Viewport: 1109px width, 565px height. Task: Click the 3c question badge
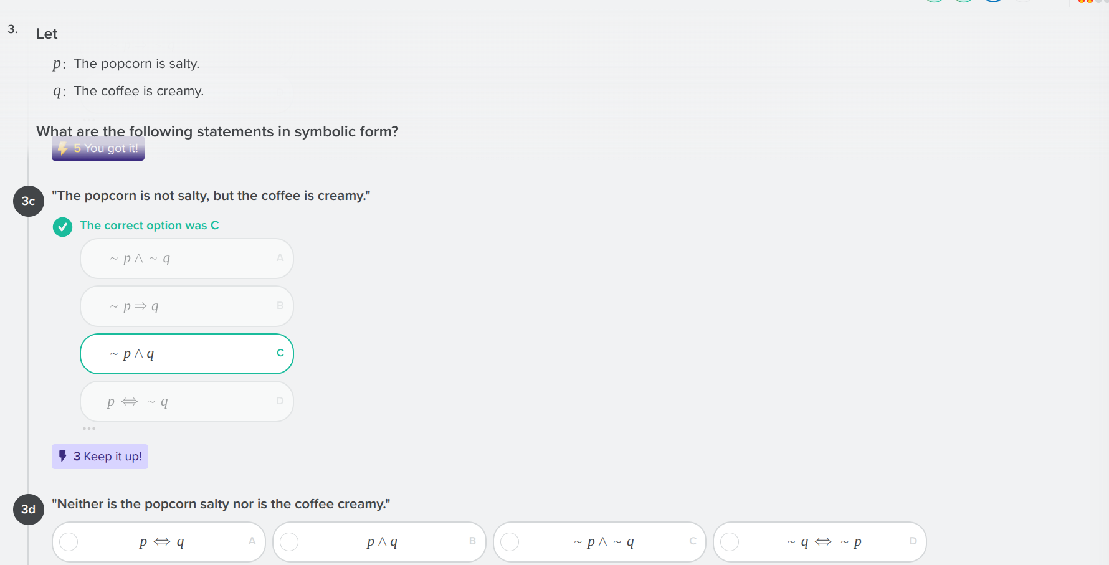pyautogui.click(x=28, y=201)
